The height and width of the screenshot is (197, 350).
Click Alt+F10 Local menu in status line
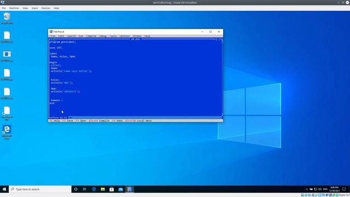pos(138,120)
